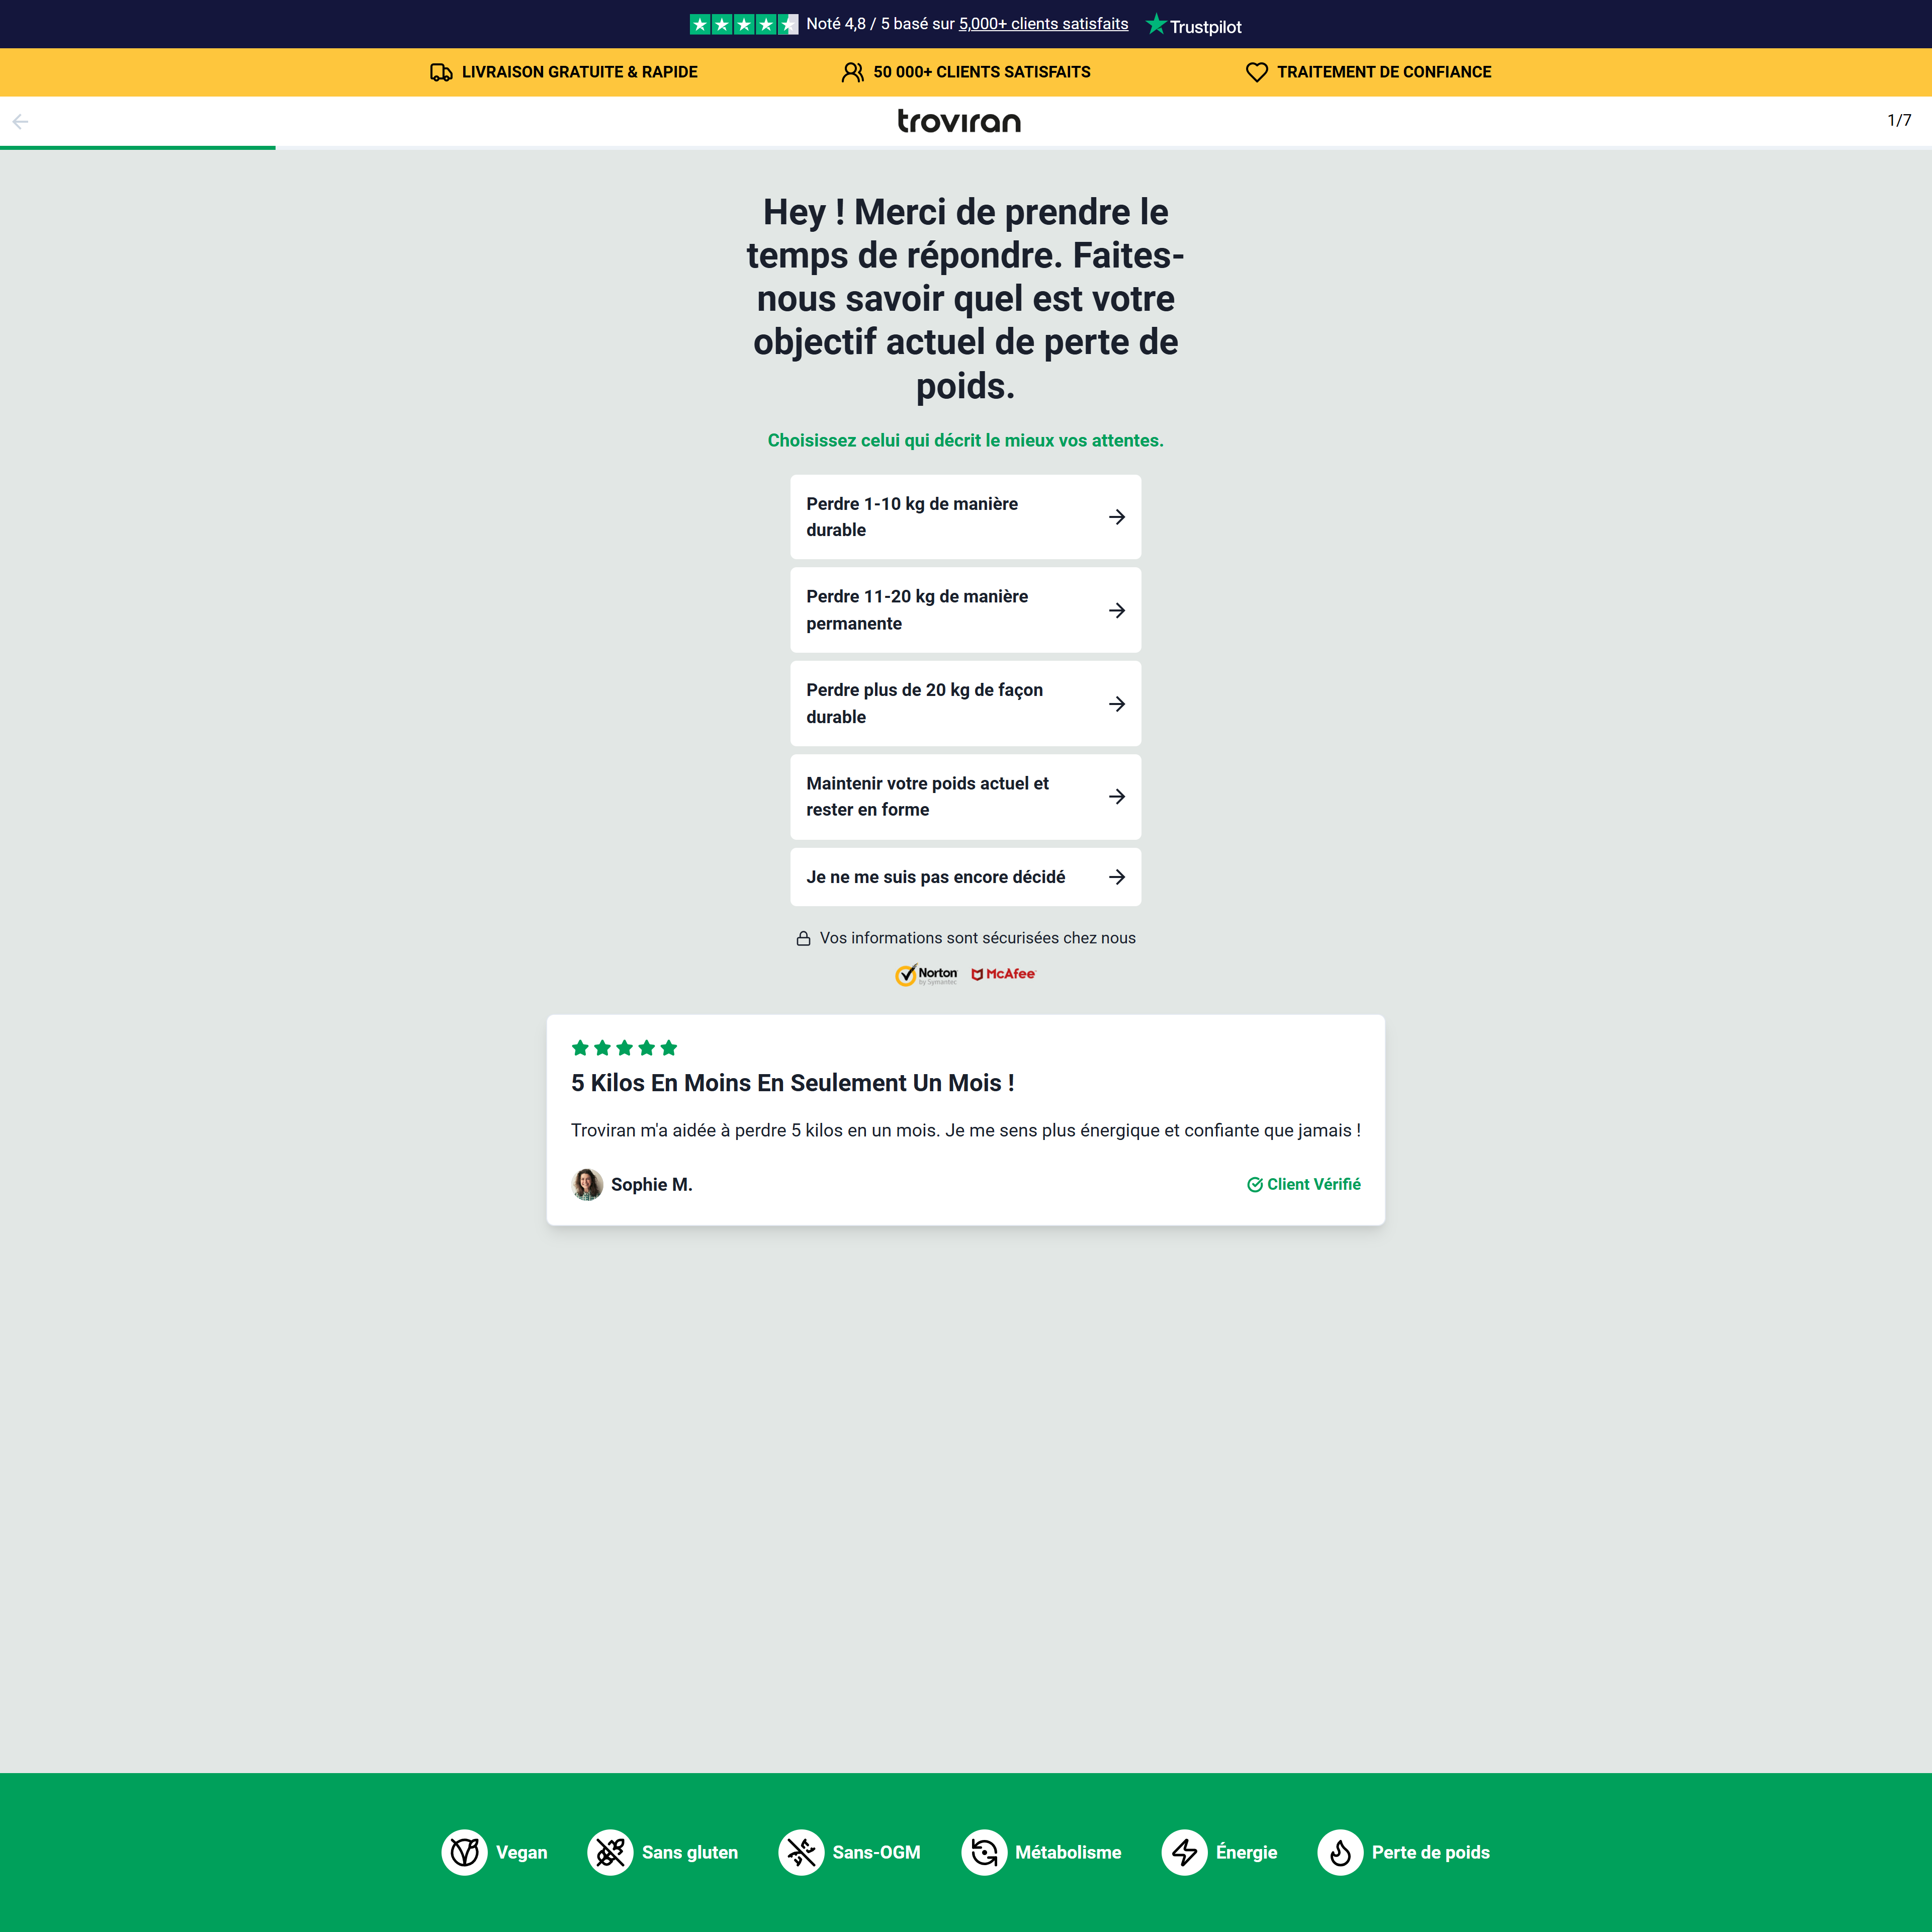Click the Trustpilot logo
Image resolution: width=1932 pixels, height=1932 pixels.
[x=1193, y=26]
